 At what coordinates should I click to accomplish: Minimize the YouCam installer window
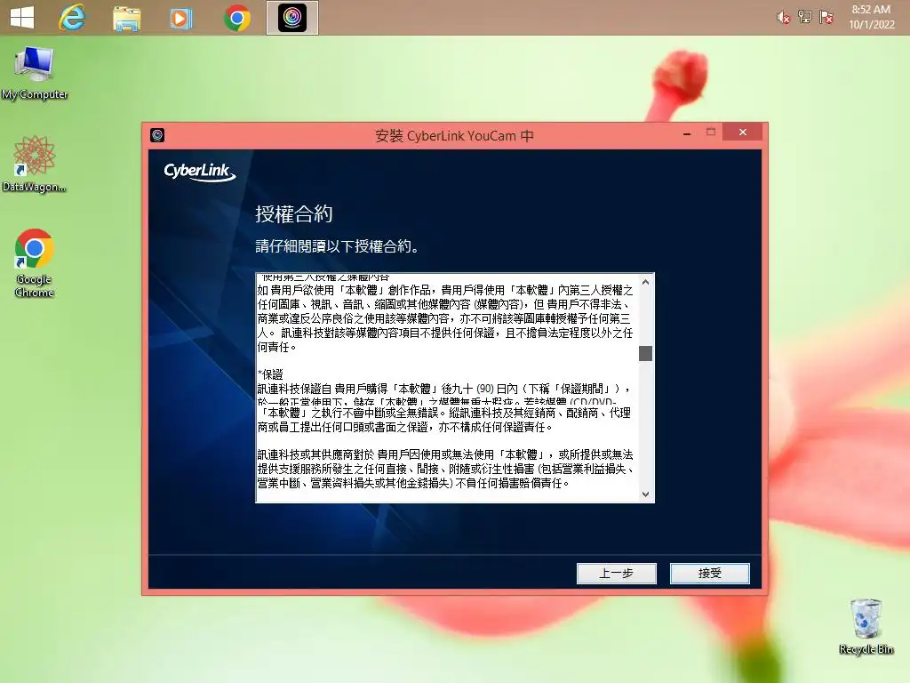pos(687,133)
